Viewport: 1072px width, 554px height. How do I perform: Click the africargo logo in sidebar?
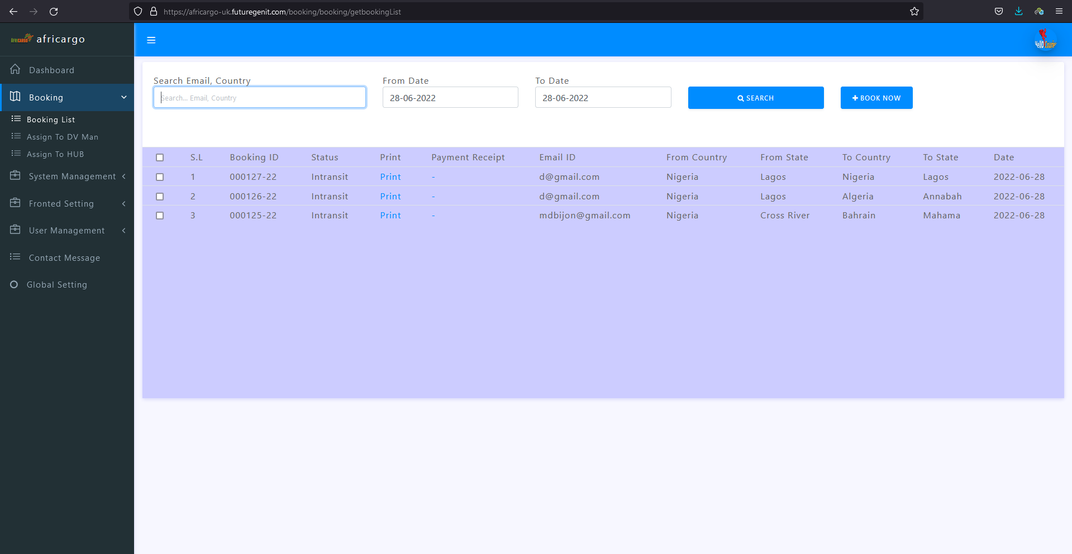(48, 39)
